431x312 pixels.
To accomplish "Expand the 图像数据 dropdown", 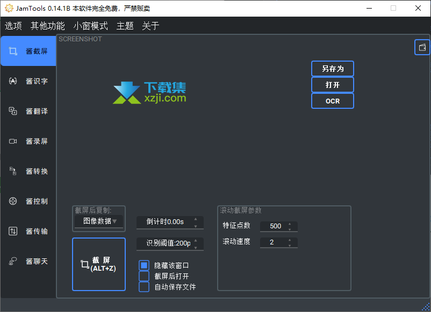I will [99, 221].
